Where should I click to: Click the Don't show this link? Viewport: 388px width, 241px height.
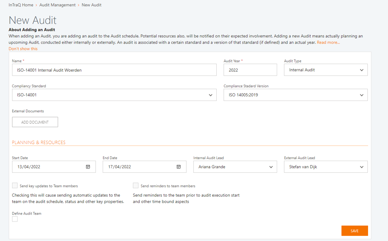pyautogui.click(x=23, y=49)
